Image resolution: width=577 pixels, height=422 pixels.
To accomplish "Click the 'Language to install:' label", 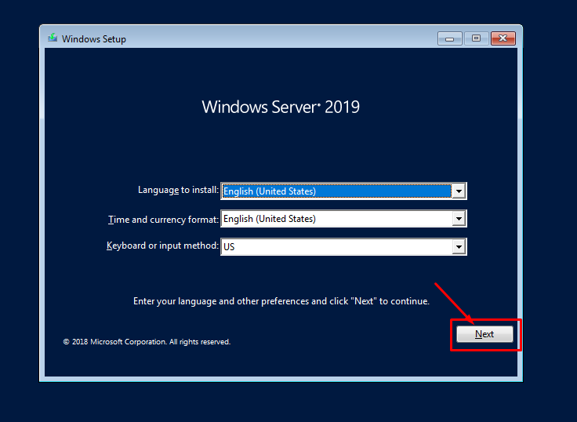I will [178, 190].
